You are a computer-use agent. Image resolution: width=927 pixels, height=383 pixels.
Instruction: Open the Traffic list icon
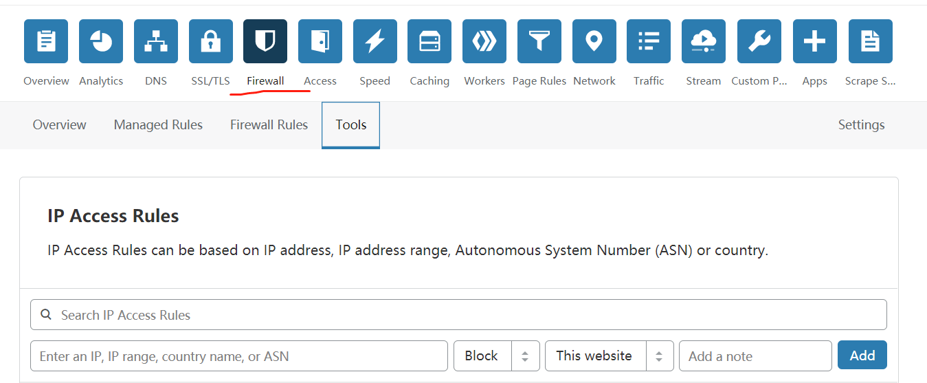click(x=649, y=41)
